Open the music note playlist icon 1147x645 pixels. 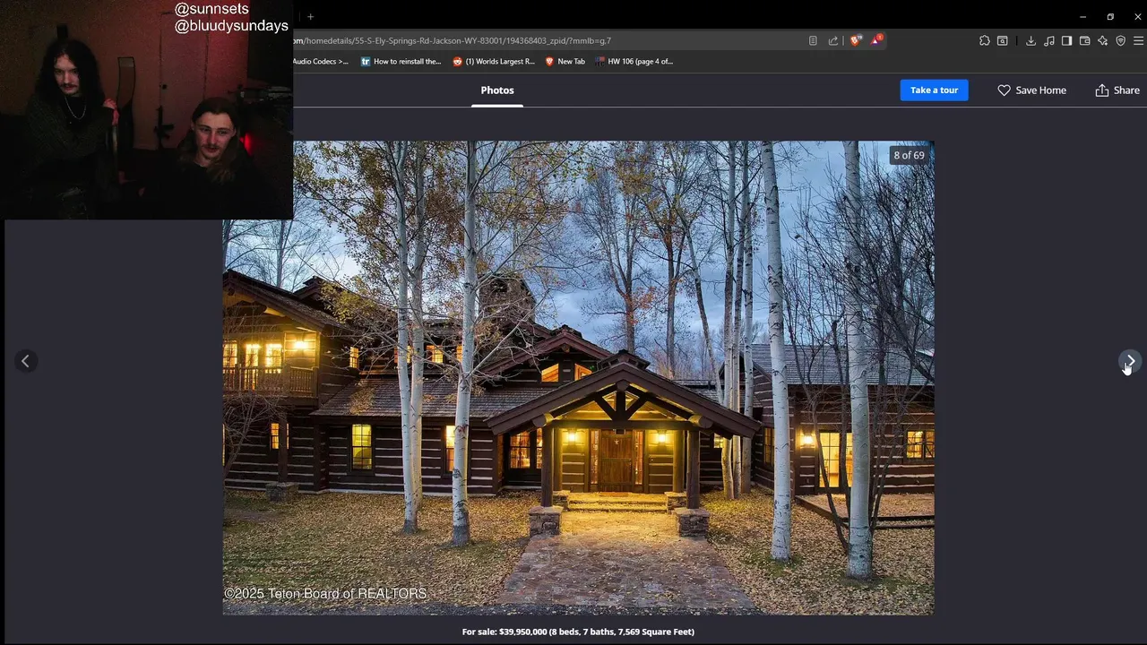pyautogui.click(x=1049, y=40)
